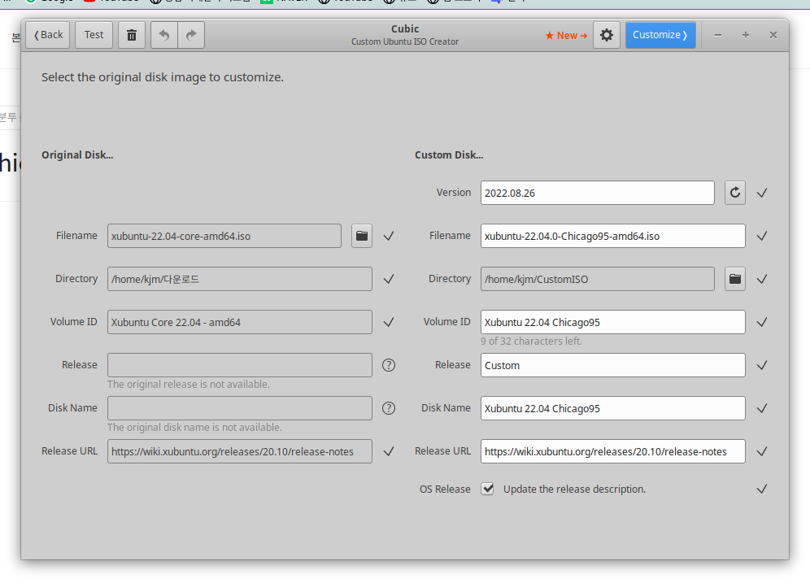
Task: Refresh custom disk version with reload icon
Action: (x=735, y=194)
